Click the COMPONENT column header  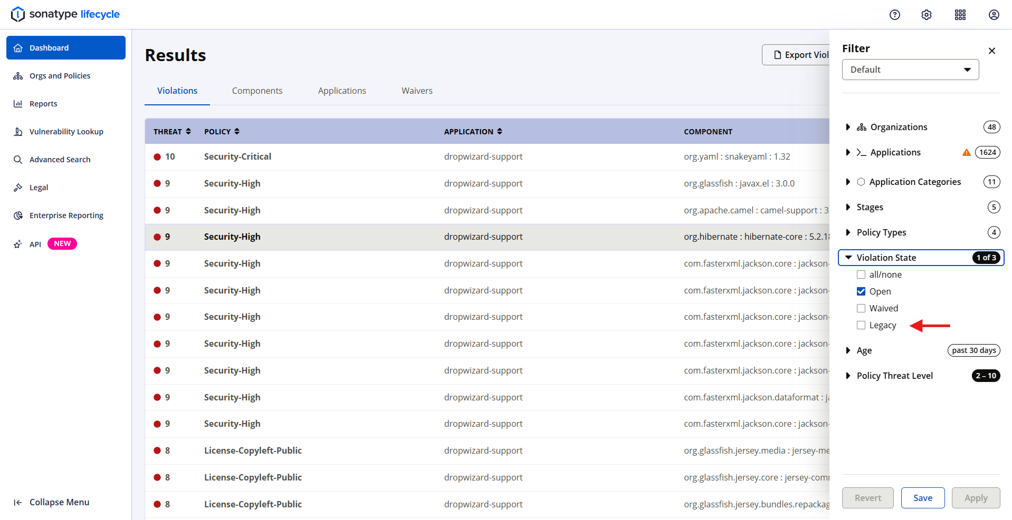click(x=708, y=132)
